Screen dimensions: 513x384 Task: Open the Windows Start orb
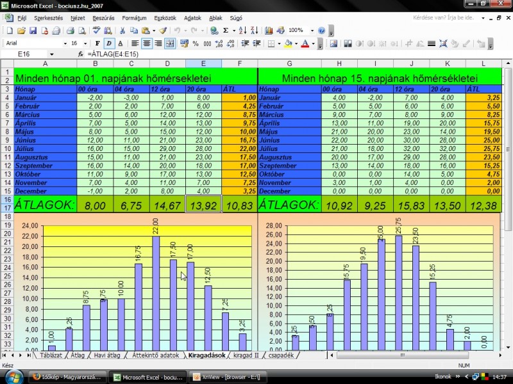point(13,378)
